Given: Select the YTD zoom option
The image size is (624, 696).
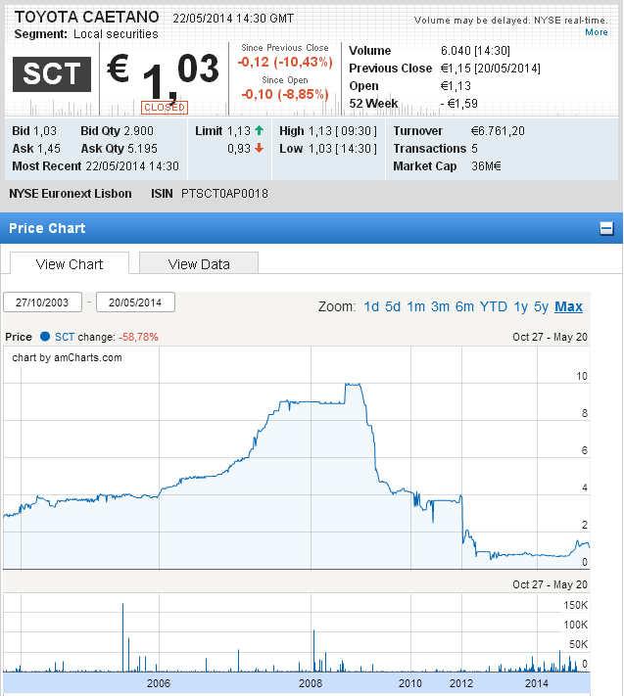Looking at the screenshot, I should [x=494, y=306].
